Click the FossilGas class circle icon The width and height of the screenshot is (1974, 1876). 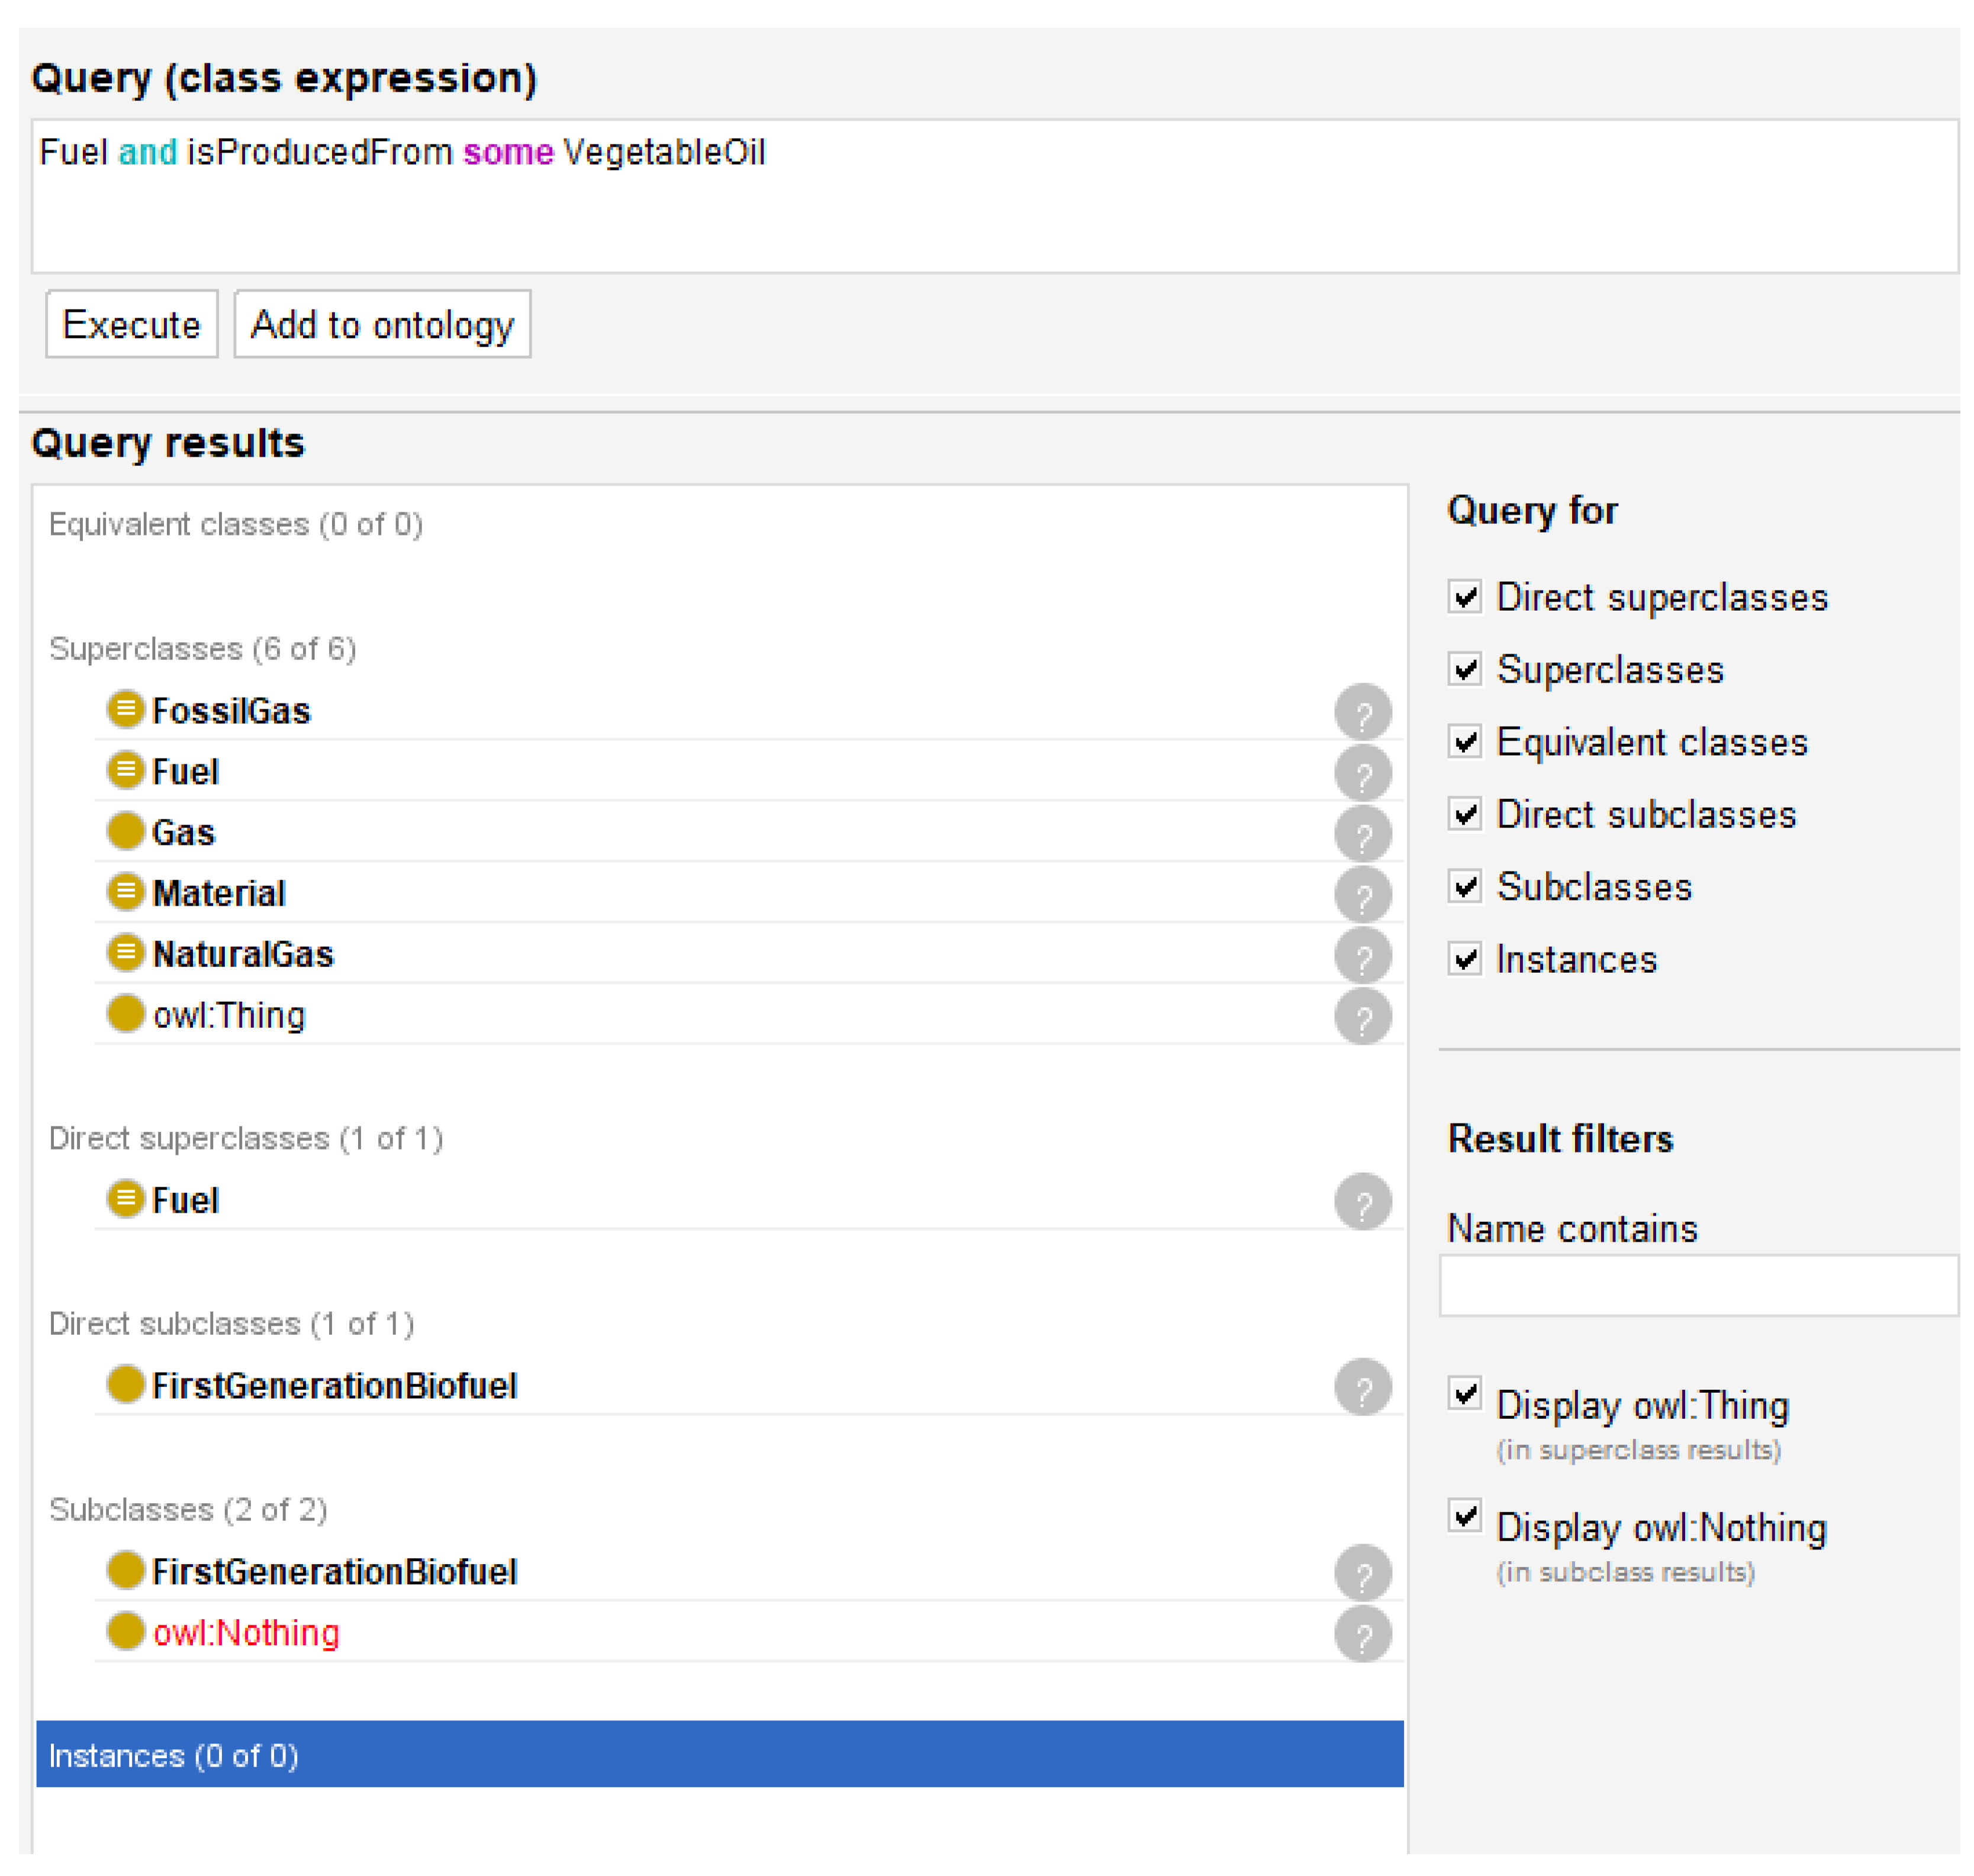pos(125,709)
